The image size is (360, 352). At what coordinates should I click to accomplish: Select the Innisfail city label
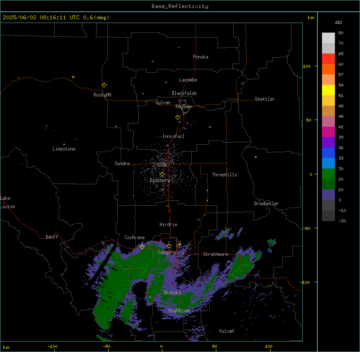173,136
